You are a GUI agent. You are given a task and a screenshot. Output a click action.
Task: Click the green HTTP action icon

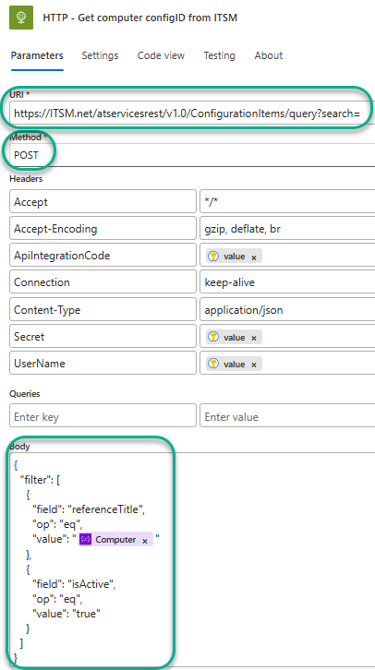[x=21, y=18]
